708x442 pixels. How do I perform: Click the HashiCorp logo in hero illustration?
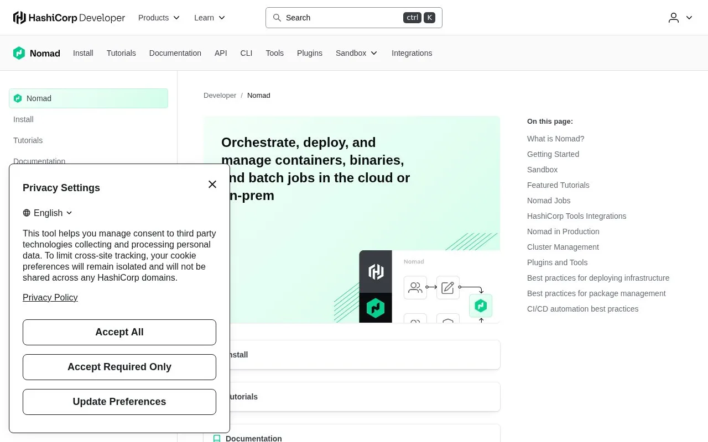click(x=376, y=272)
